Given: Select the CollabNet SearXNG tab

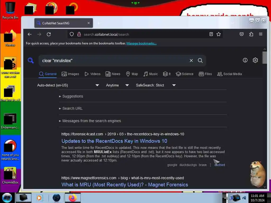Looking at the screenshot, I should pos(64,23).
